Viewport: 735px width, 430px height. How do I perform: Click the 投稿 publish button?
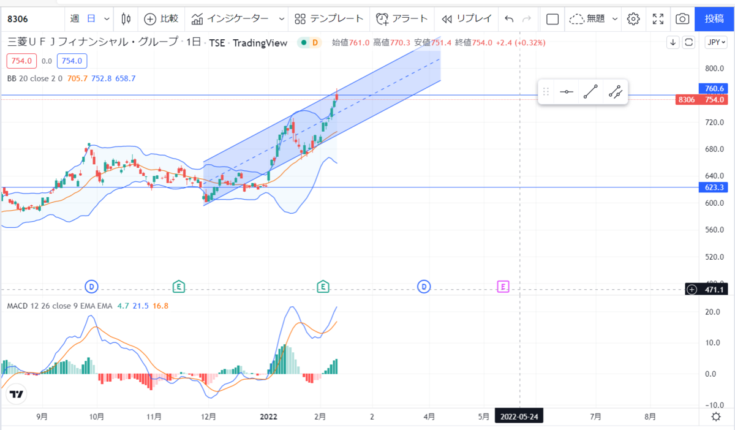(x=714, y=19)
